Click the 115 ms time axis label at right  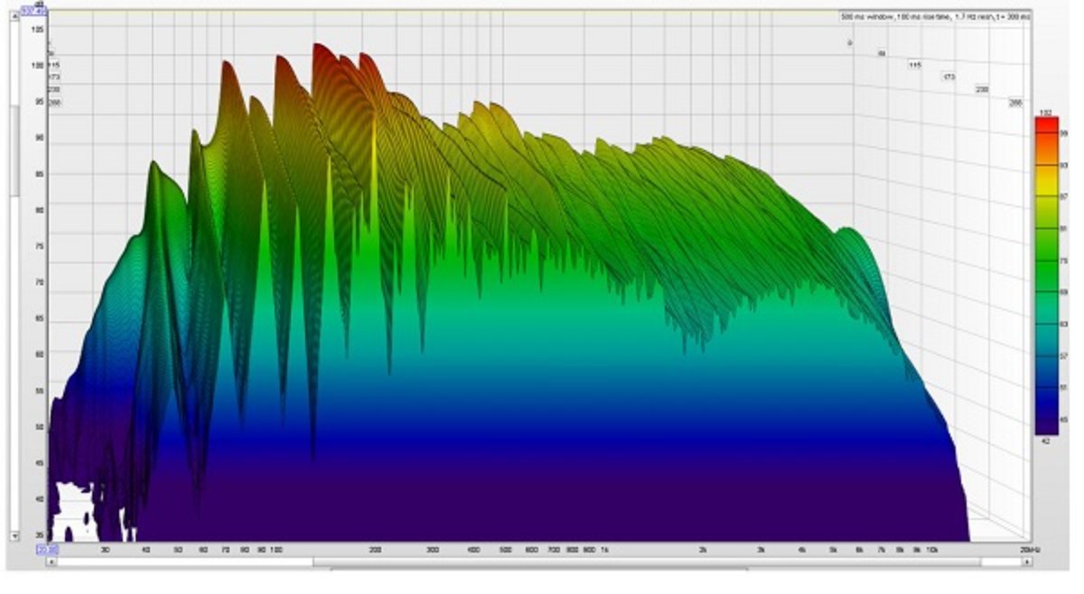(914, 65)
